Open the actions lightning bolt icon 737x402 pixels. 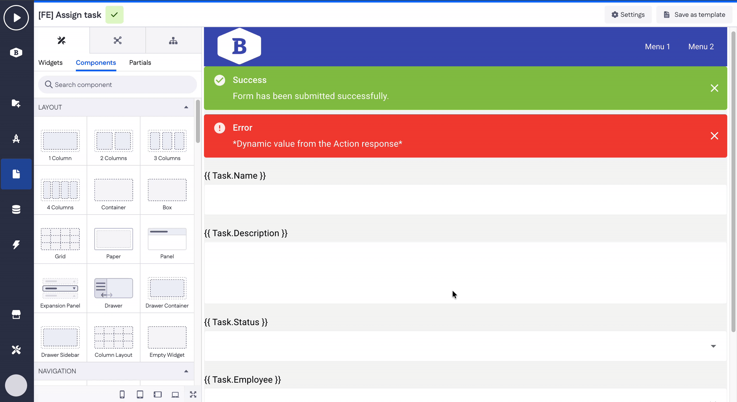(16, 245)
